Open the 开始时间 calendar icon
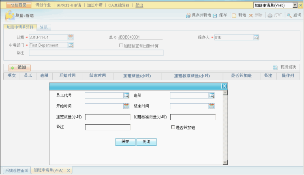Screen dimensions: 304x175 (126, 106)
